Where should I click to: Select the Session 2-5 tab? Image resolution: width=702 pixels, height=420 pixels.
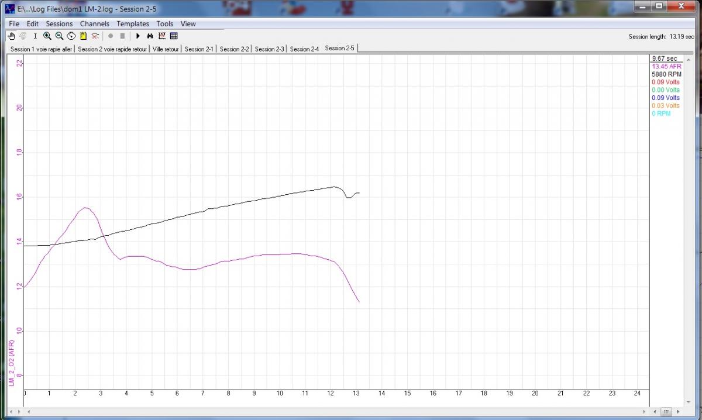coord(340,48)
